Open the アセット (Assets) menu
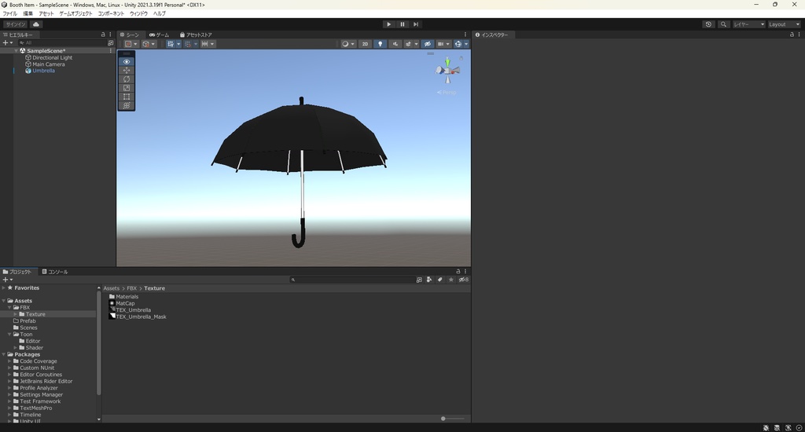Screen dimensions: 805x432 (46, 14)
